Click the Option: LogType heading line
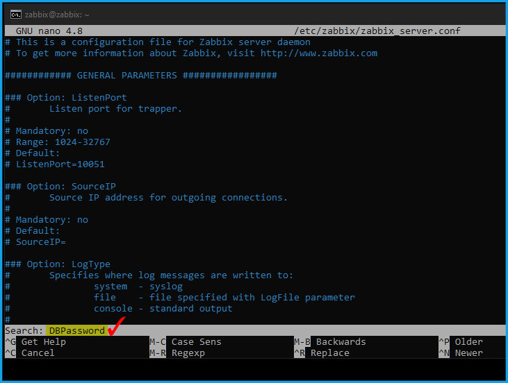This screenshot has width=508, height=383. (x=58, y=264)
